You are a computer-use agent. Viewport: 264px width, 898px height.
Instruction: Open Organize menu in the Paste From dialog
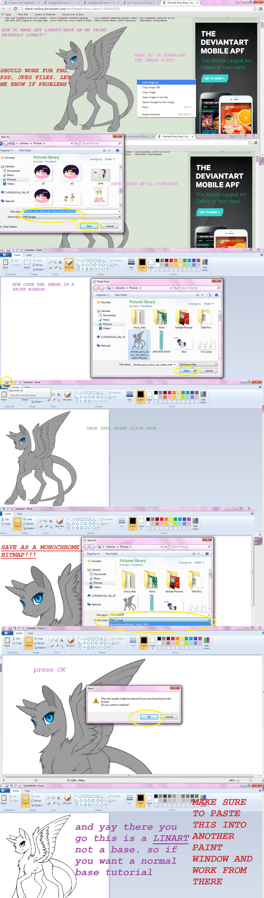click(x=102, y=295)
